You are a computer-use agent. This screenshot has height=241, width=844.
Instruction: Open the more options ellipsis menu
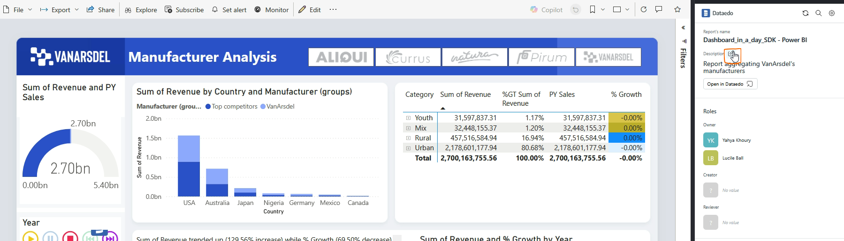pos(333,9)
